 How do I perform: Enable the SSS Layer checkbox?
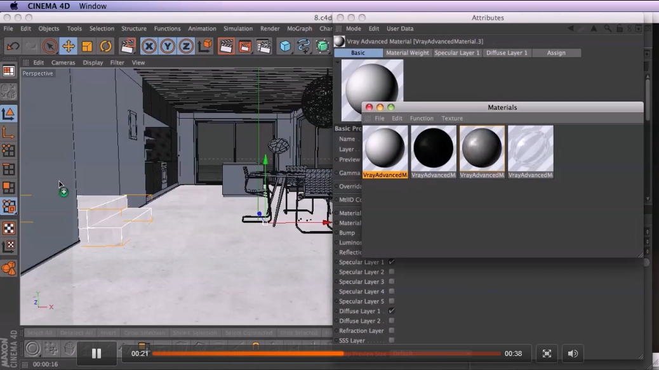click(x=391, y=340)
